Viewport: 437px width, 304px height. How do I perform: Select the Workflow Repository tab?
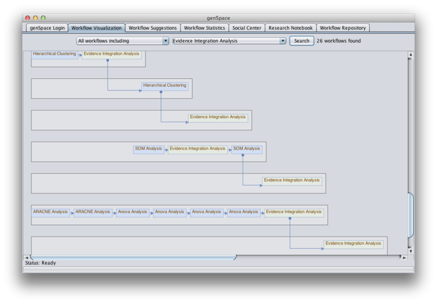tap(342, 28)
